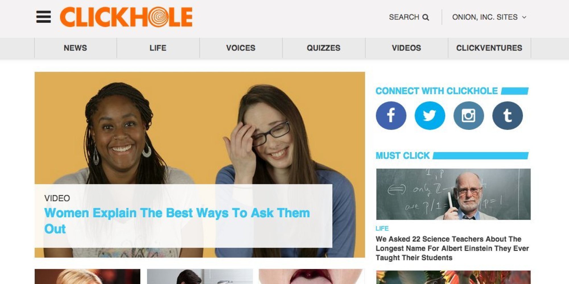569x284 pixels.
Task: Open the Quizzes section
Action: point(323,48)
